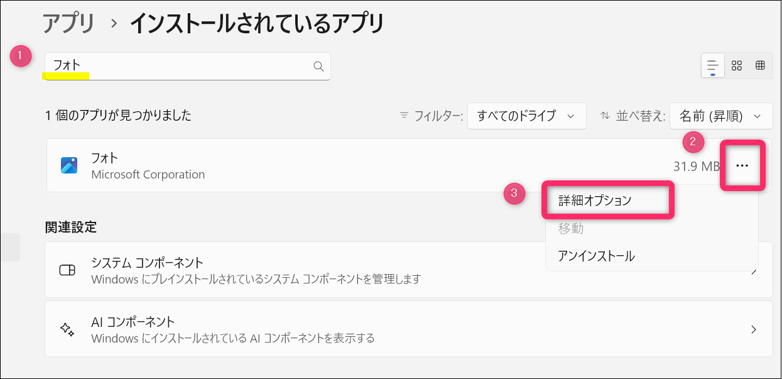Click the search magnifier icon
Image resolution: width=782 pixels, height=379 pixels.
pos(318,66)
